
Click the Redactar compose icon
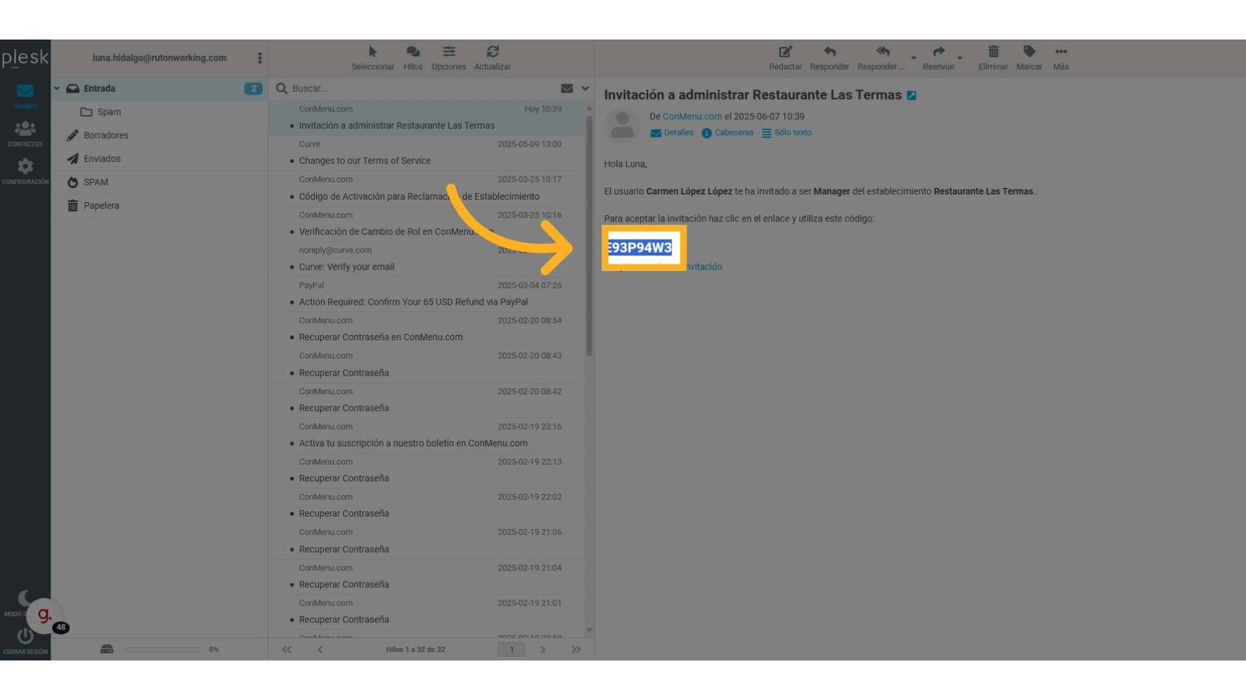click(785, 52)
